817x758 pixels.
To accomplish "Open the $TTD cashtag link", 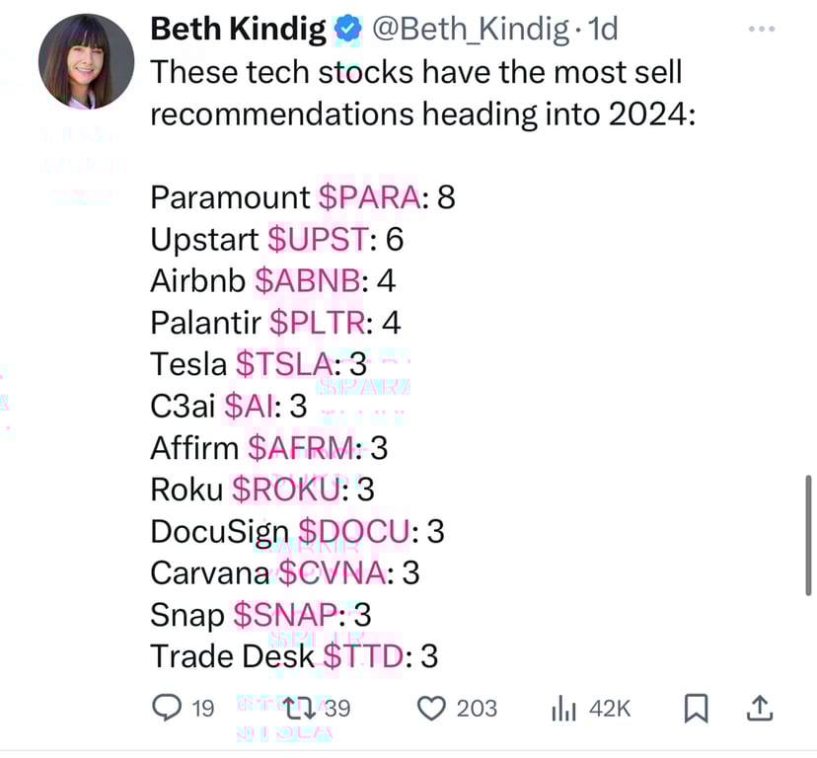I will pyautogui.click(x=363, y=656).
